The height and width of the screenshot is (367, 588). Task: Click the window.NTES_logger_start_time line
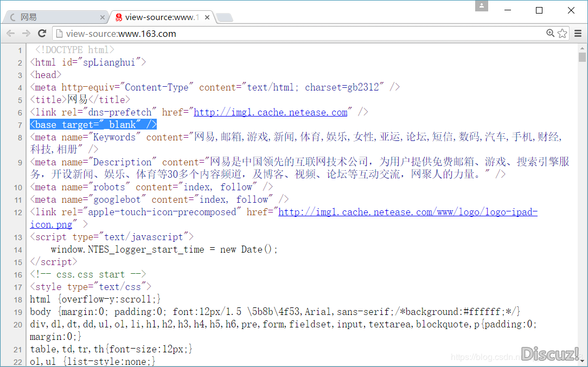click(164, 249)
